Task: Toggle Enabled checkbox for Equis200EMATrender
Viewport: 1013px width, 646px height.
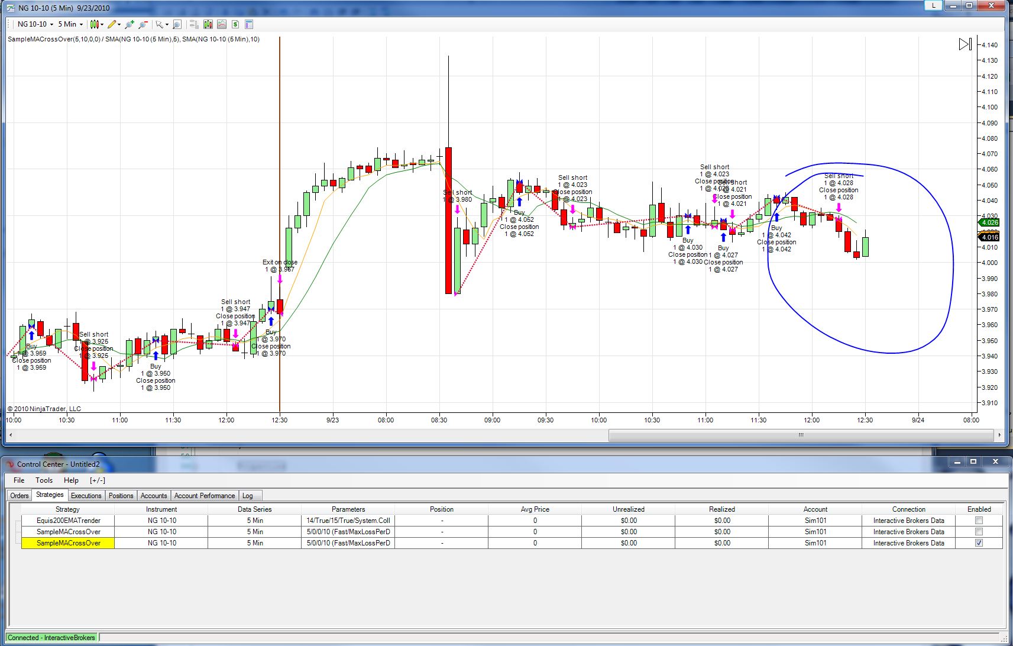Action: (x=979, y=521)
